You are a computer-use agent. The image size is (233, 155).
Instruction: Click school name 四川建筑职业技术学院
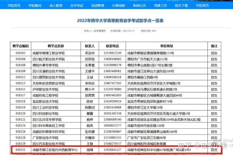[48, 77]
